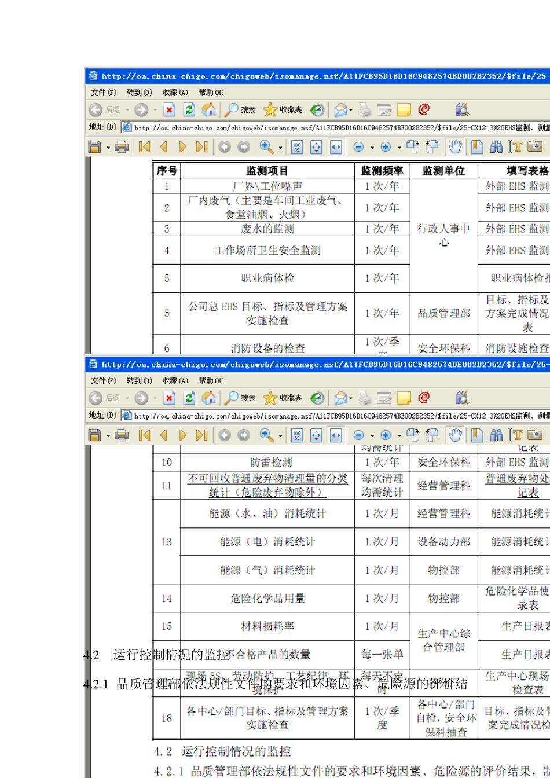The height and width of the screenshot is (778, 550).
Task: Open binoculars search in the upper PDF toolbar
Action: point(496,147)
